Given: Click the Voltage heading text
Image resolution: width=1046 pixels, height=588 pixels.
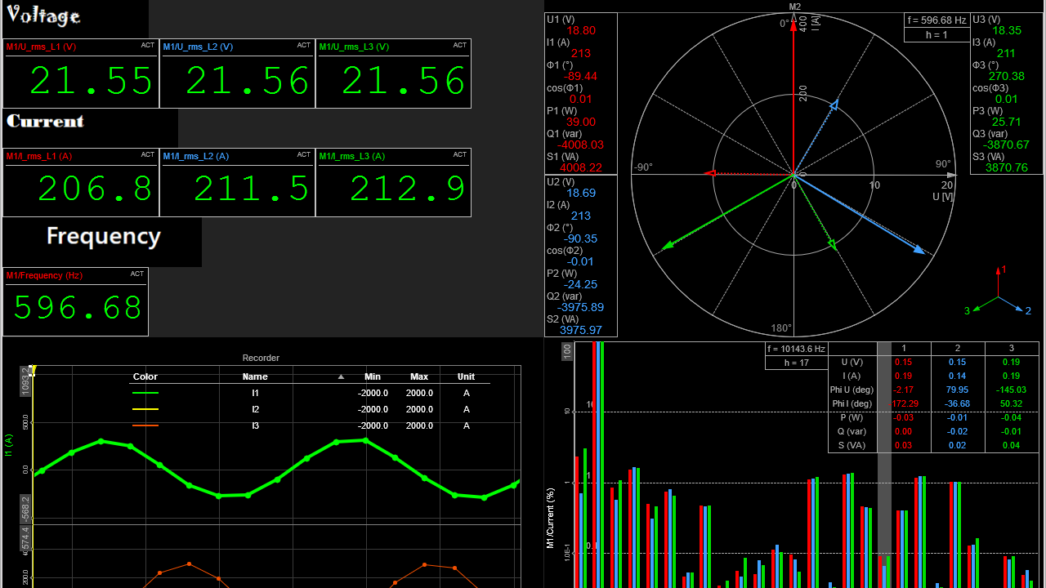Looking at the screenshot, I should pos(43,16).
